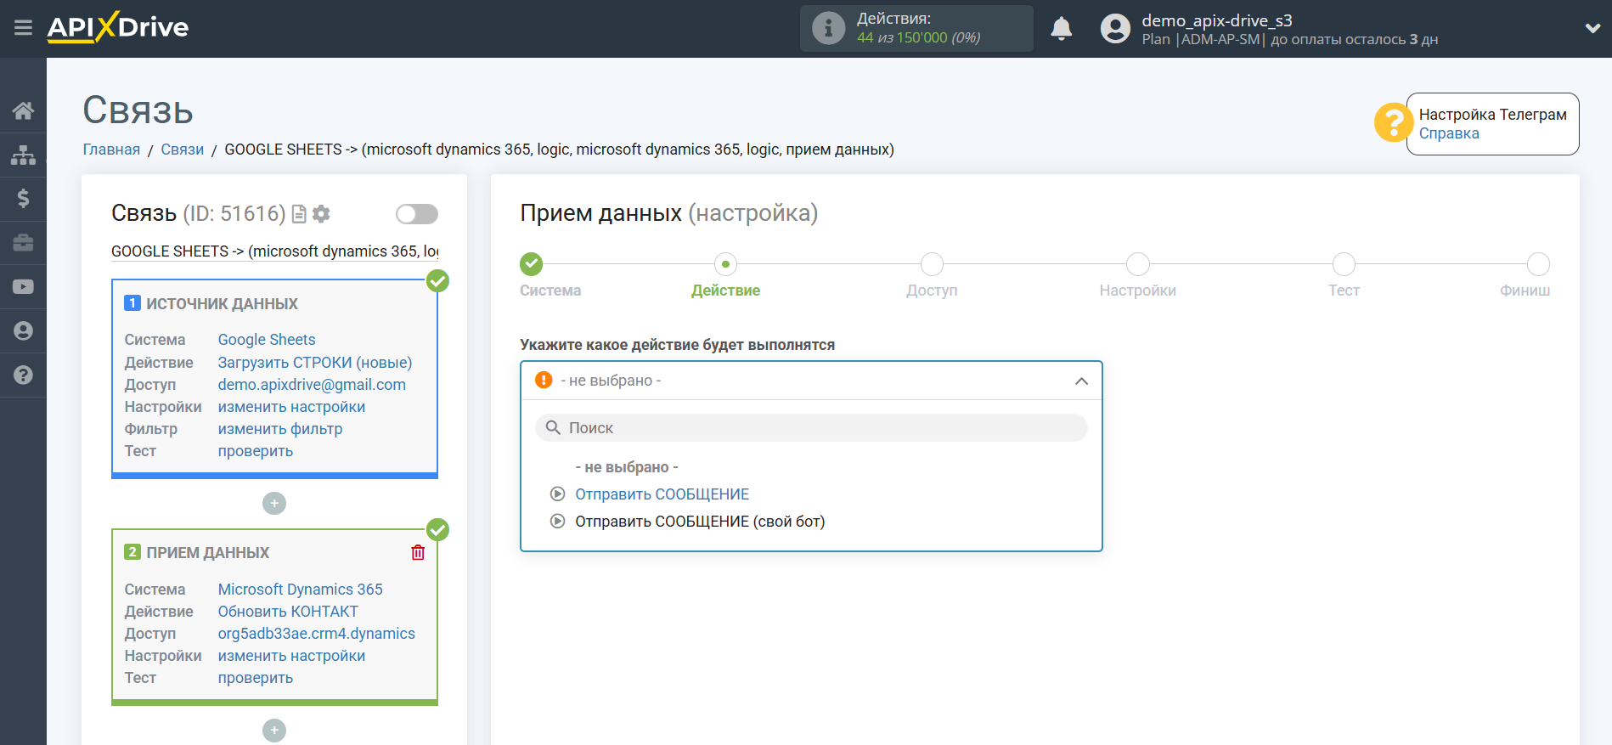Click the actions counter 44 из 150'000
Screen dimensions: 1612x745
918,38
